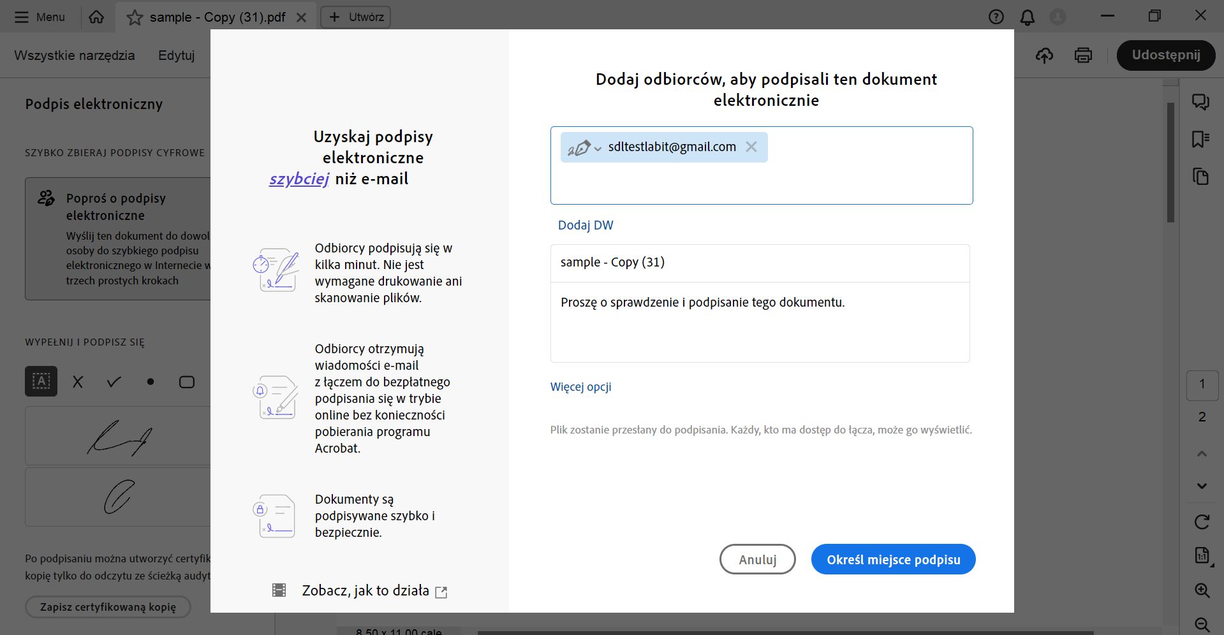Remove recipient sdltestlabit@gmail.com
This screenshot has width=1224, height=635.
coord(751,147)
